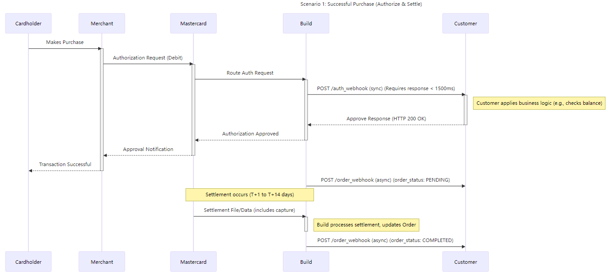Click the top Mastercard participant box

[193, 24]
